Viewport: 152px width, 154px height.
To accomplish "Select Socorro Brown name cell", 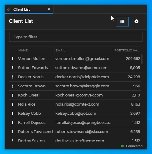I will (32, 86).
